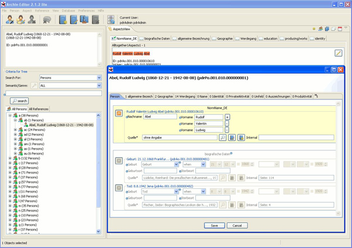Toggle the Geburt aspect selector square
The height and width of the screenshot is (248, 352).
coord(119,161)
